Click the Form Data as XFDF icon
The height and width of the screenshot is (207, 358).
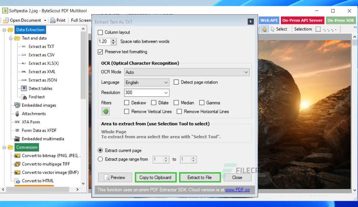pyautogui.click(x=17, y=130)
